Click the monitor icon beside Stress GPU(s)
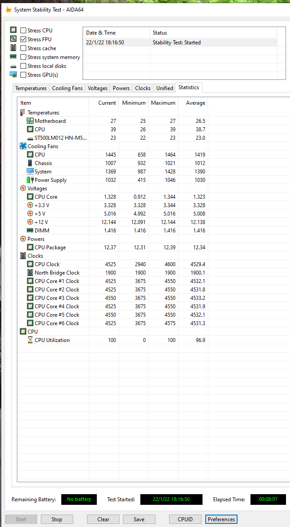The height and width of the screenshot is (527, 290). click(x=13, y=75)
